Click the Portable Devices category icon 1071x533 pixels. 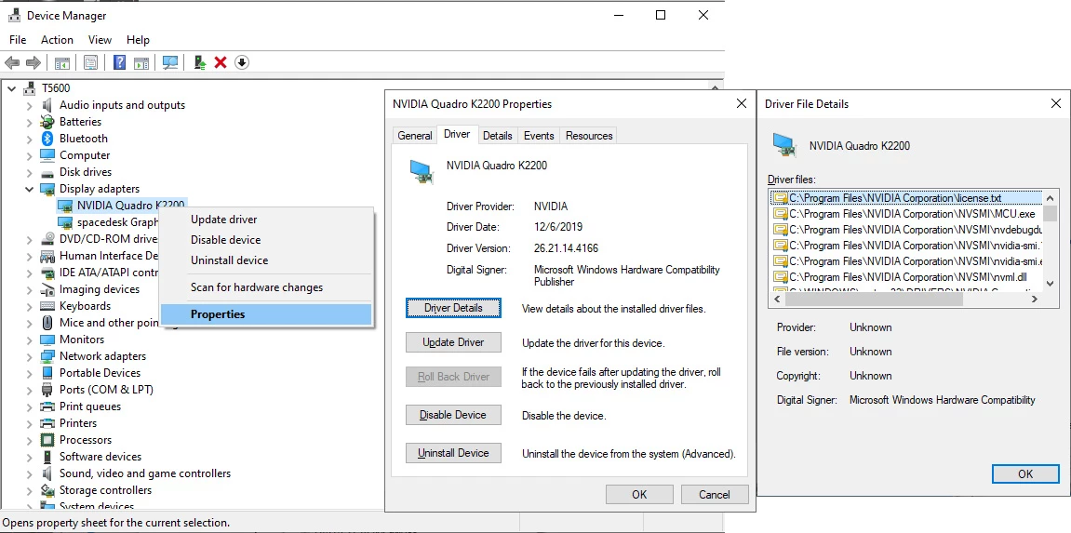pyautogui.click(x=47, y=373)
